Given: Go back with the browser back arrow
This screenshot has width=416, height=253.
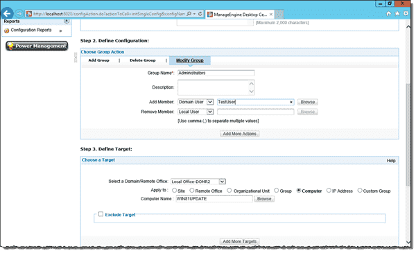Looking at the screenshot, I should 7,14.
